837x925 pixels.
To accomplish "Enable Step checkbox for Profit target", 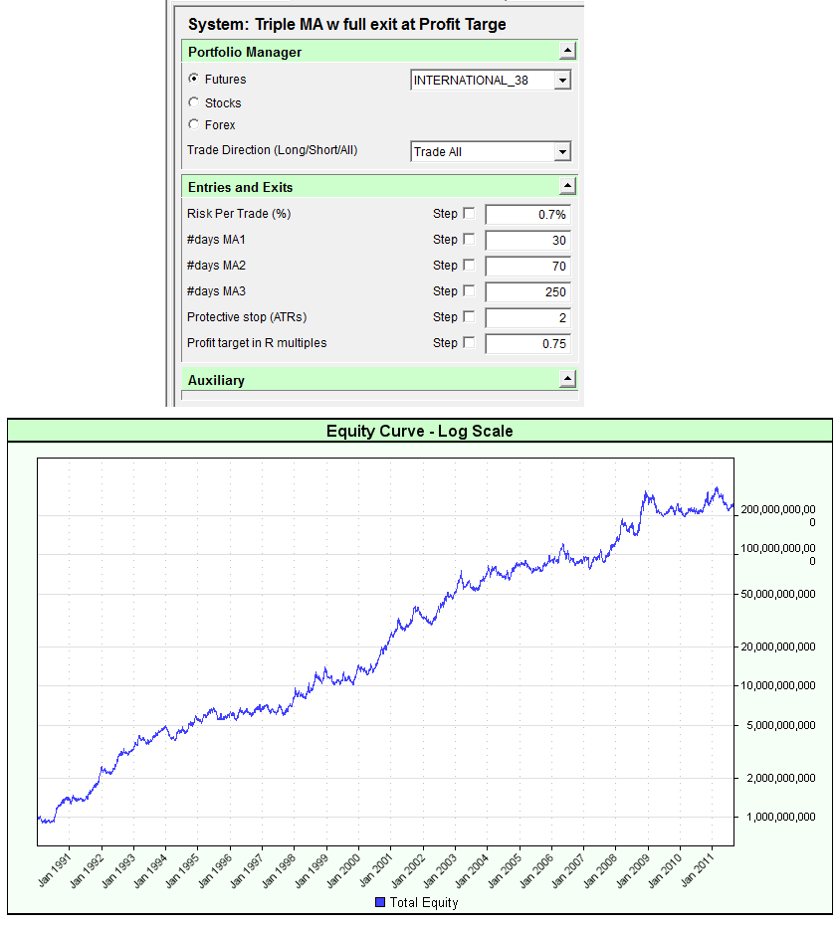I will (x=470, y=343).
